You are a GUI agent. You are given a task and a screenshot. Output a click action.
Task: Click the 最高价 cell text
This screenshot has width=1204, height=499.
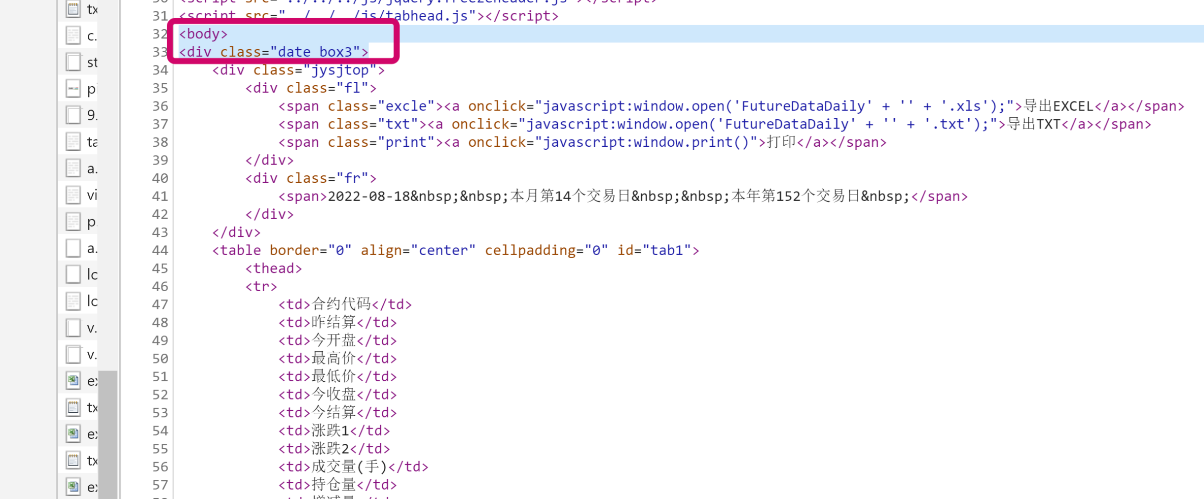coord(334,359)
